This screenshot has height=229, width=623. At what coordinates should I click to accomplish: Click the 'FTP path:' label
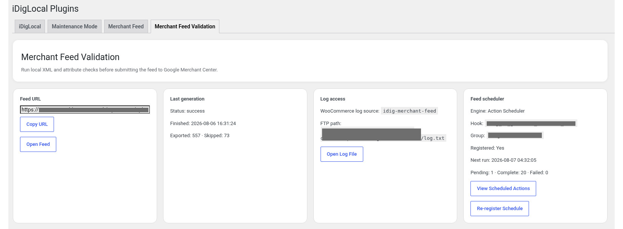331,124
